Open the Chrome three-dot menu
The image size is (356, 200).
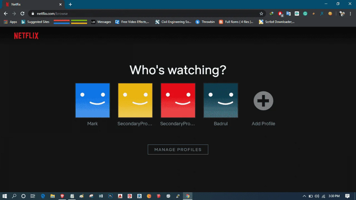tap(350, 14)
